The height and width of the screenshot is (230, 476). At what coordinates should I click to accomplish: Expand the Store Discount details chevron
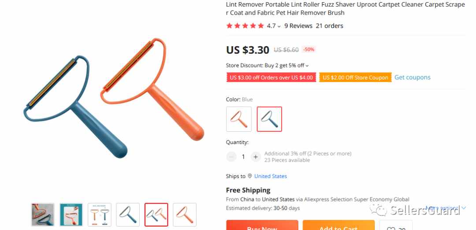[307, 66]
